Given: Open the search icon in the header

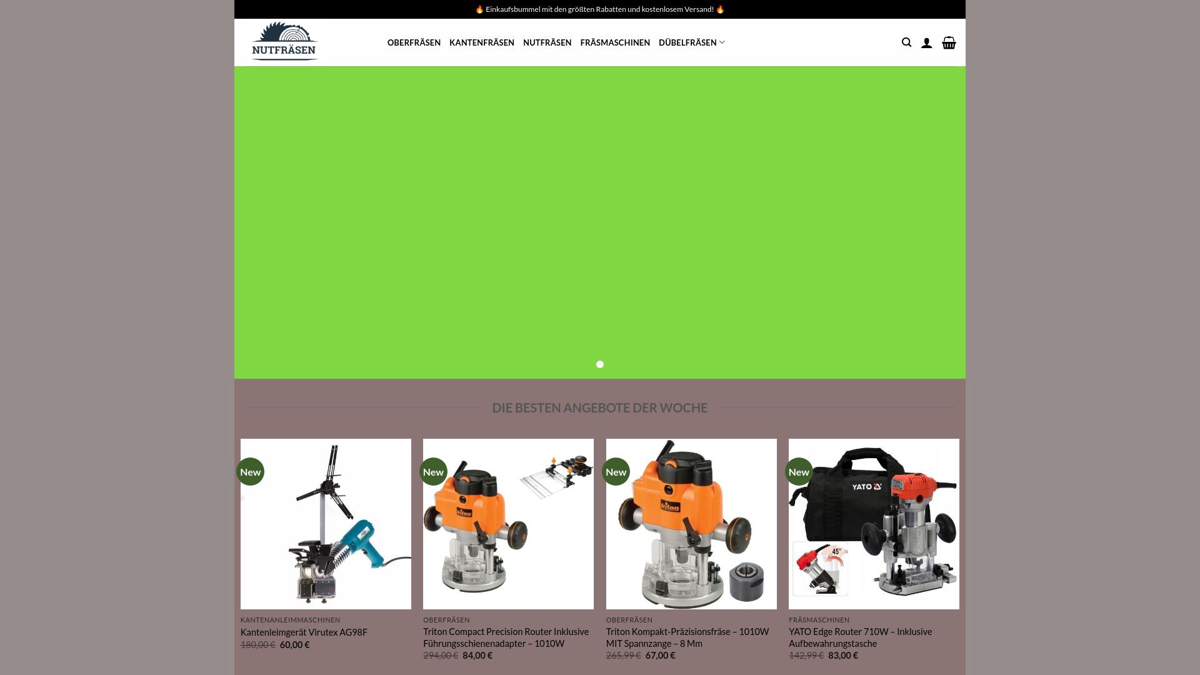Looking at the screenshot, I should point(906,42).
